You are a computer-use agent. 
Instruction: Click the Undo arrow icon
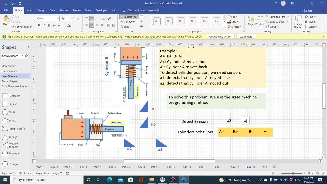point(12,3)
